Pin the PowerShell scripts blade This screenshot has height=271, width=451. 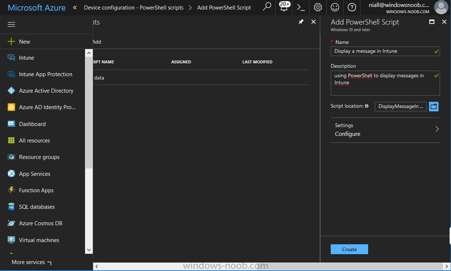tap(301, 22)
